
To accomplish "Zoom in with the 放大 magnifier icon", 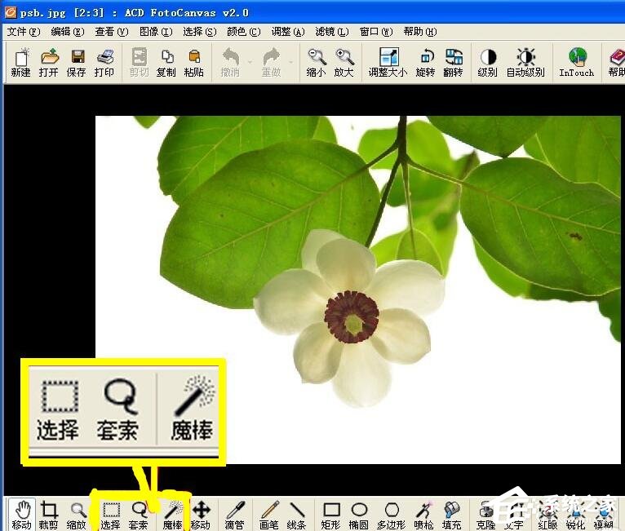I will [x=344, y=62].
